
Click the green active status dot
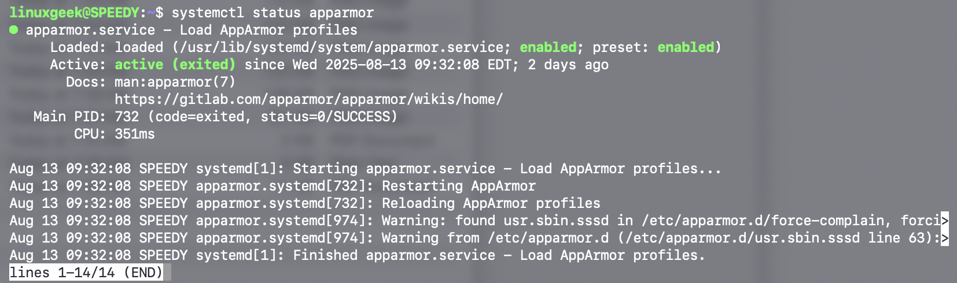pos(14,29)
